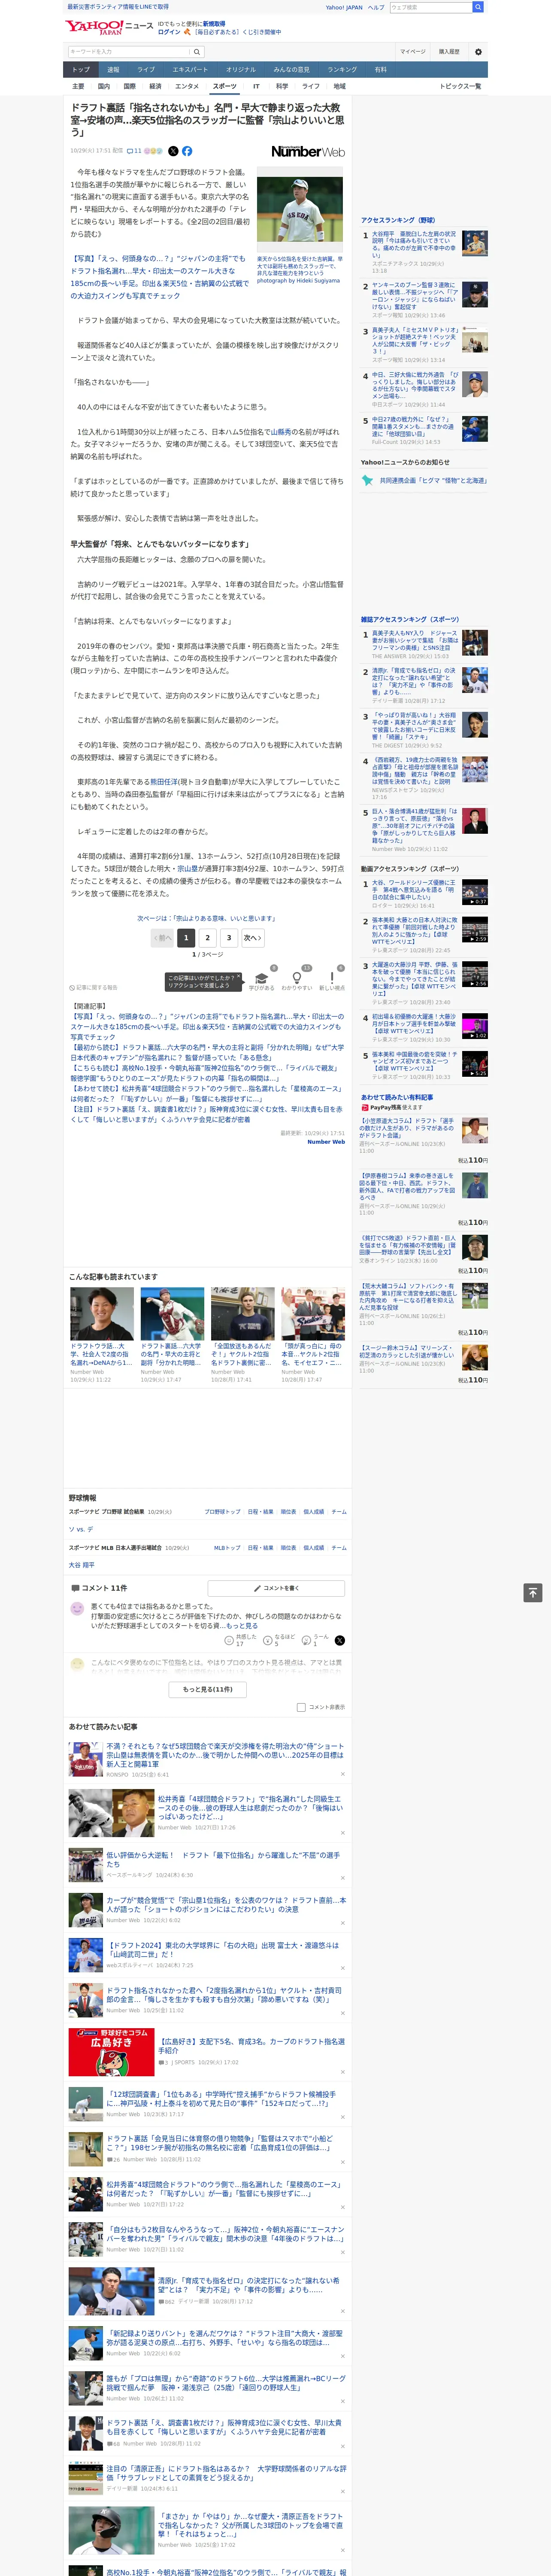The width and height of the screenshot is (551, 2576).
Task: Click the 大谷 翔平 link
Action: (x=82, y=1565)
